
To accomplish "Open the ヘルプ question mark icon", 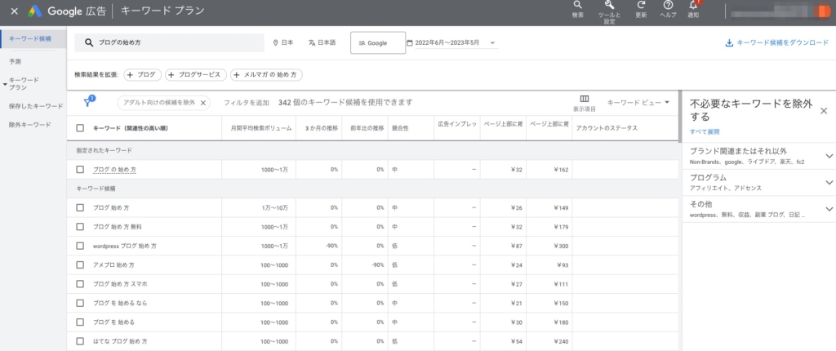I will [x=668, y=5].
